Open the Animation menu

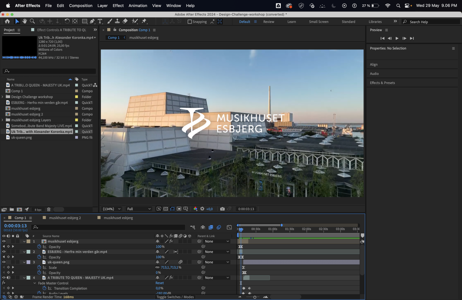tap(138, 6)
